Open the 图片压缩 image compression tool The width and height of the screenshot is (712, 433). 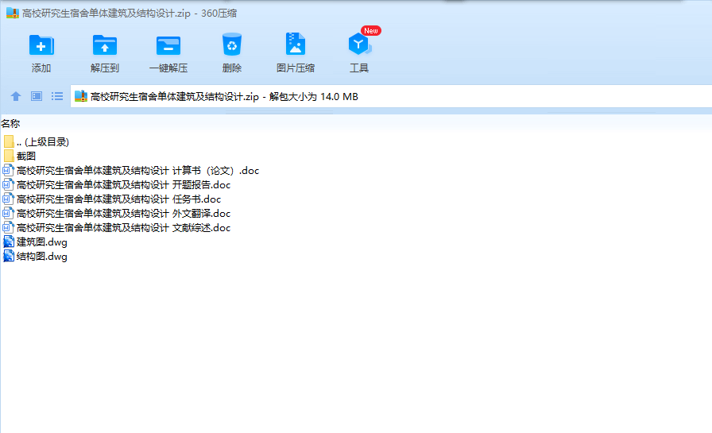(x=296, y=44)
